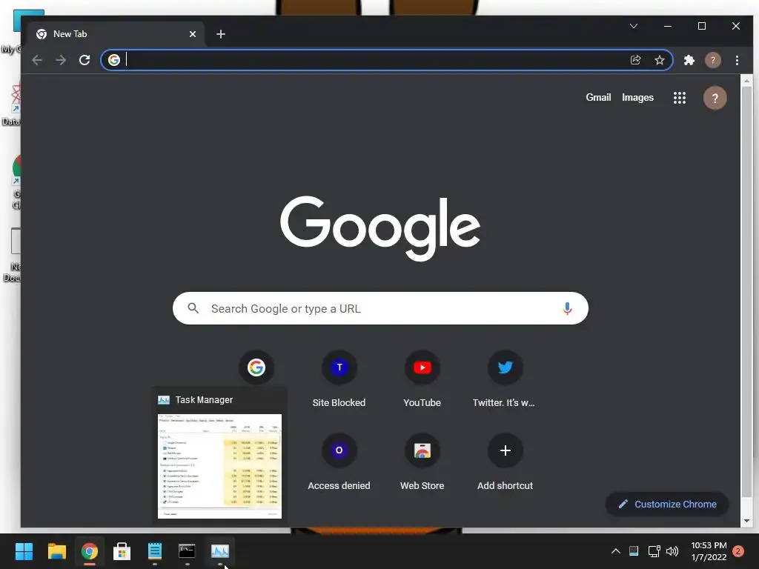Open the Twitter shortcut
Screen dimensions: 759x569
click(505, 379)
